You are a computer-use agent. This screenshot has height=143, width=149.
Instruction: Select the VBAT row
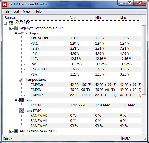point(86,74)
